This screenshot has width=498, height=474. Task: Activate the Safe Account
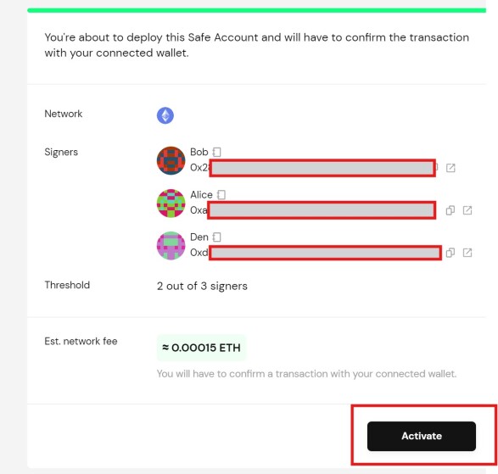[x=422, y=436]
